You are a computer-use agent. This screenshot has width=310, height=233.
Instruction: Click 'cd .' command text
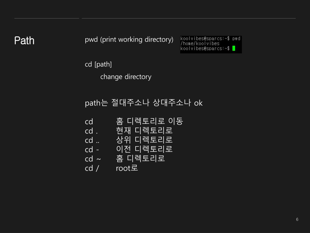click(91, 131)
